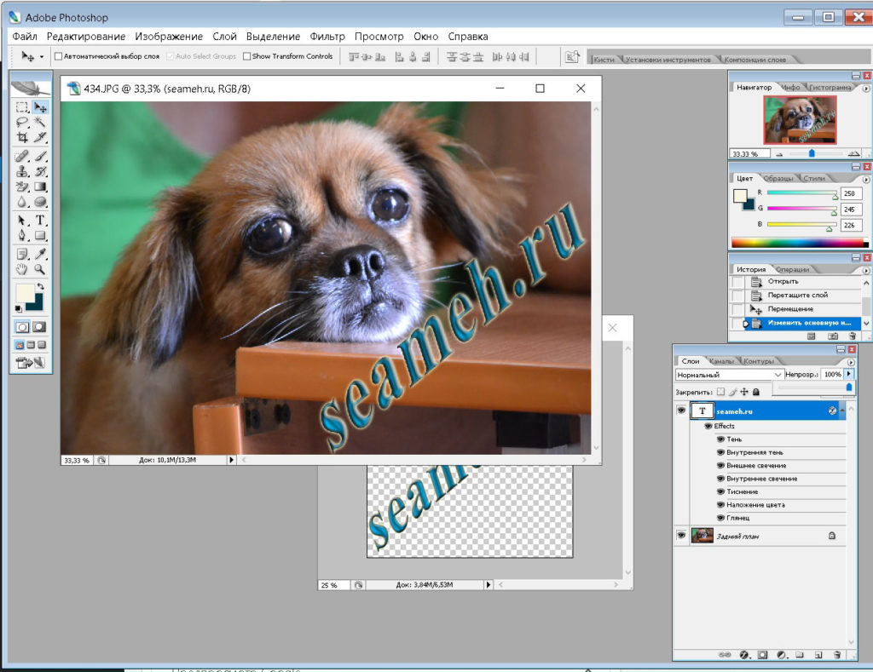Screen dimensions: 873x672
Task: Enable Автоматический выбор слоя checkbox
Action: click(x=58, y=56)
